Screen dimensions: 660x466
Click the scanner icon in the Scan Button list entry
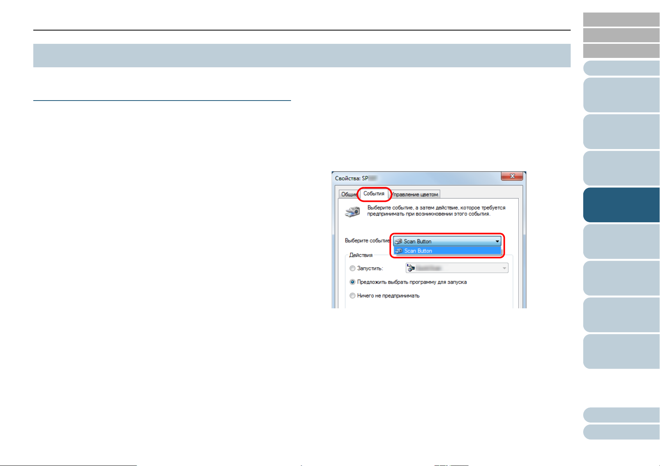click(399, 251)
